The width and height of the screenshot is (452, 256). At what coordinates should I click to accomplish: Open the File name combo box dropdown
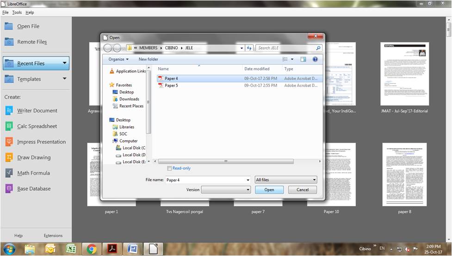(x=248, y=180)
